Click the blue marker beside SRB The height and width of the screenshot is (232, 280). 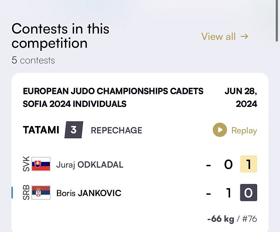coord(12,192)
